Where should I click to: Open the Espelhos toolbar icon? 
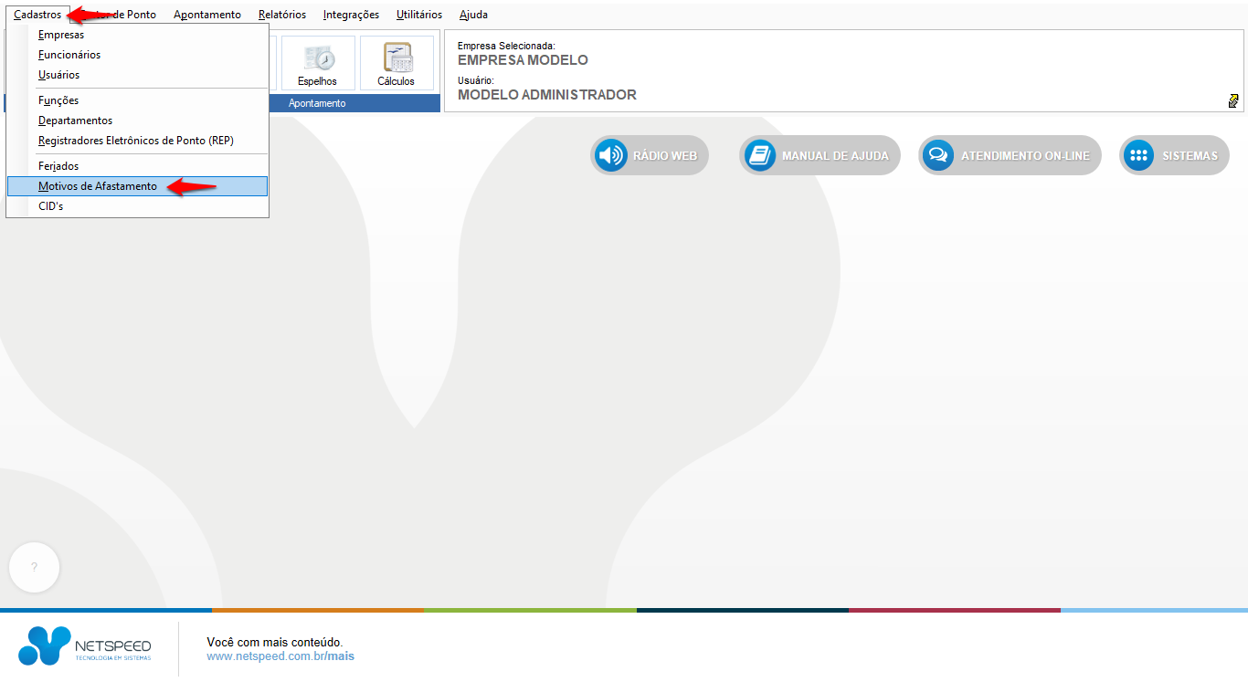click(317, 63)
